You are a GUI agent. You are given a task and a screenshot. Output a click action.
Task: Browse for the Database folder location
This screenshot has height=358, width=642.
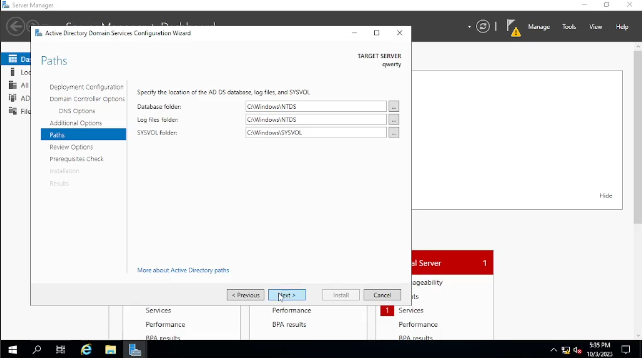click(x=394, y=107)
